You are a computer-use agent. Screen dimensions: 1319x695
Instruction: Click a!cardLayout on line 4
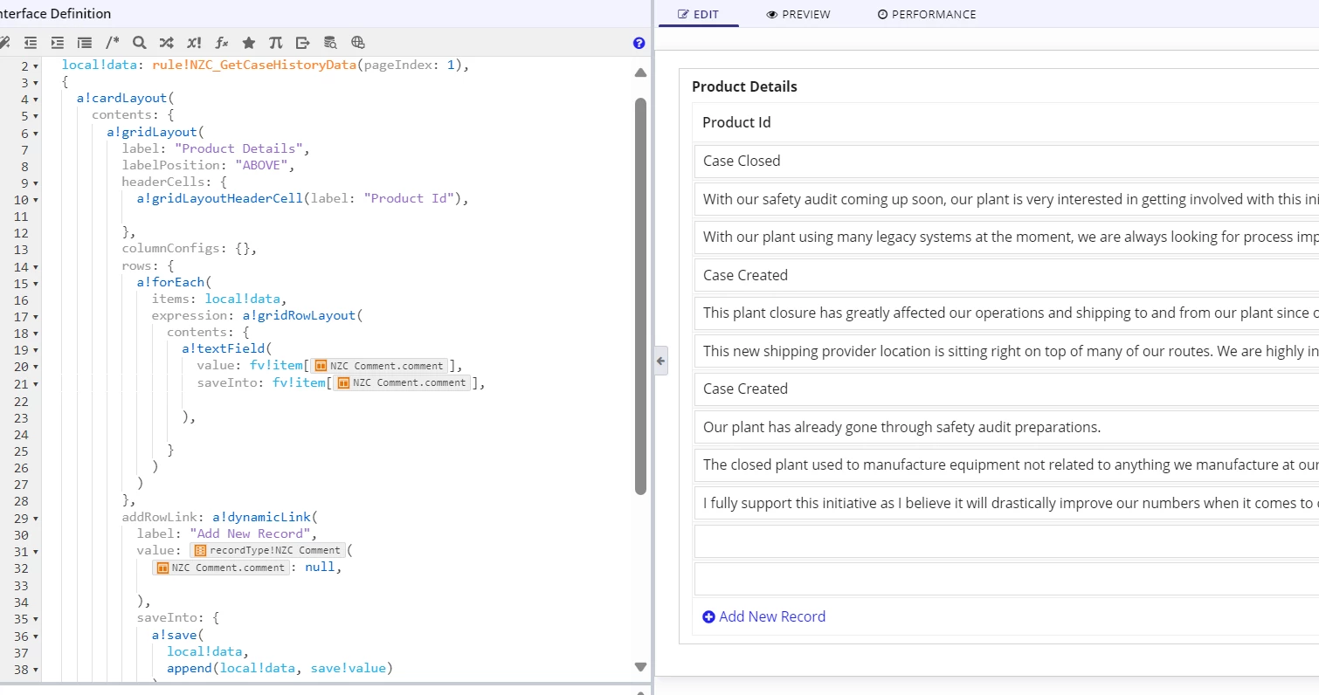122,98
